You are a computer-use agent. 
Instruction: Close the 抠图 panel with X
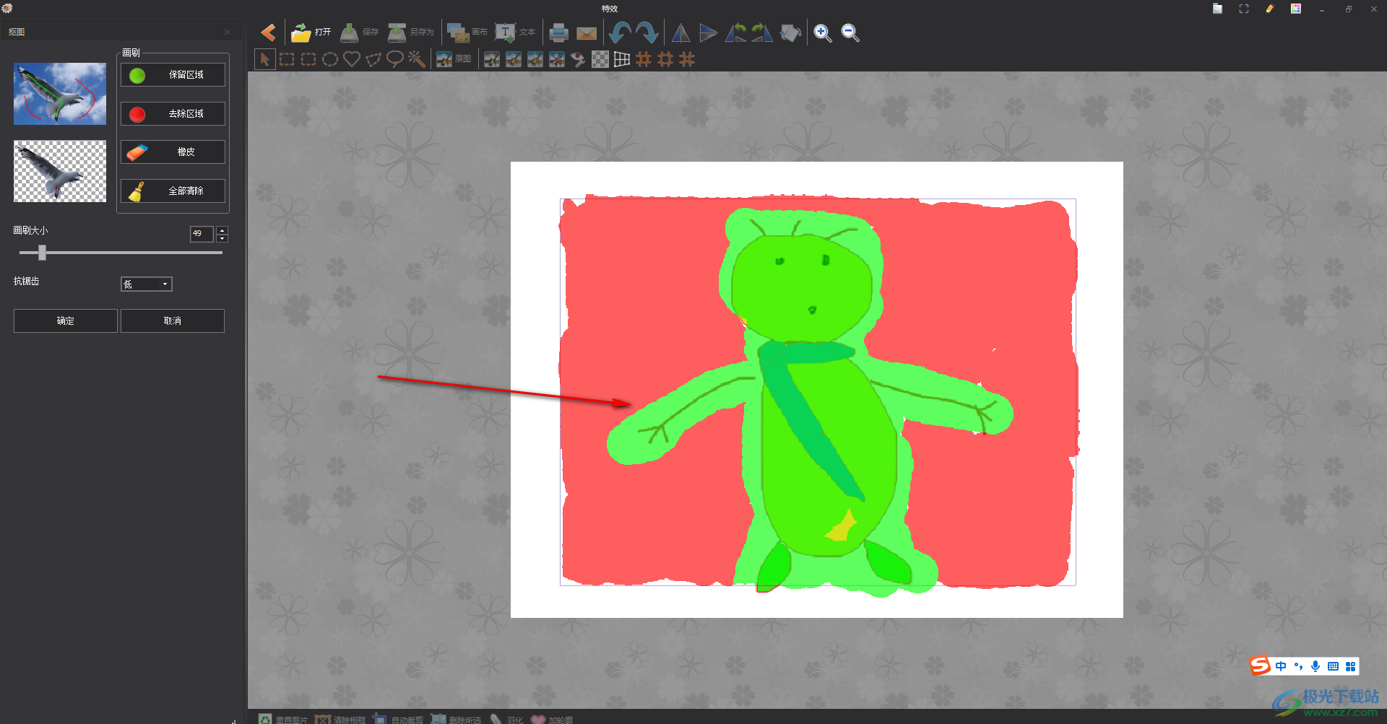228,32
